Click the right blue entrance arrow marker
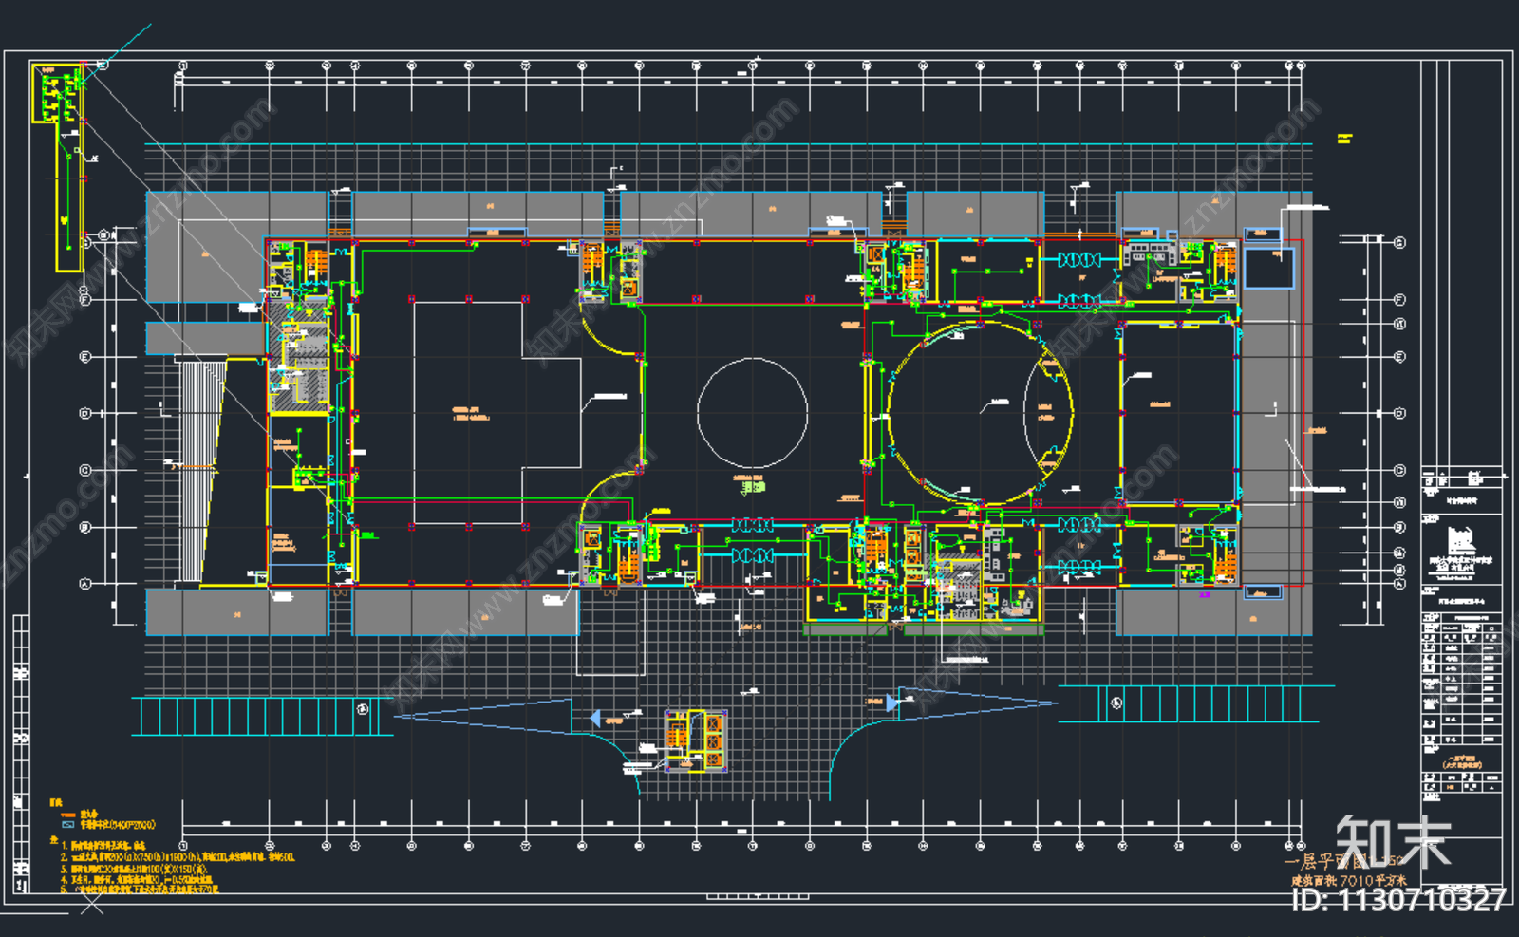The image size is (1519, 937). point(892,703)
